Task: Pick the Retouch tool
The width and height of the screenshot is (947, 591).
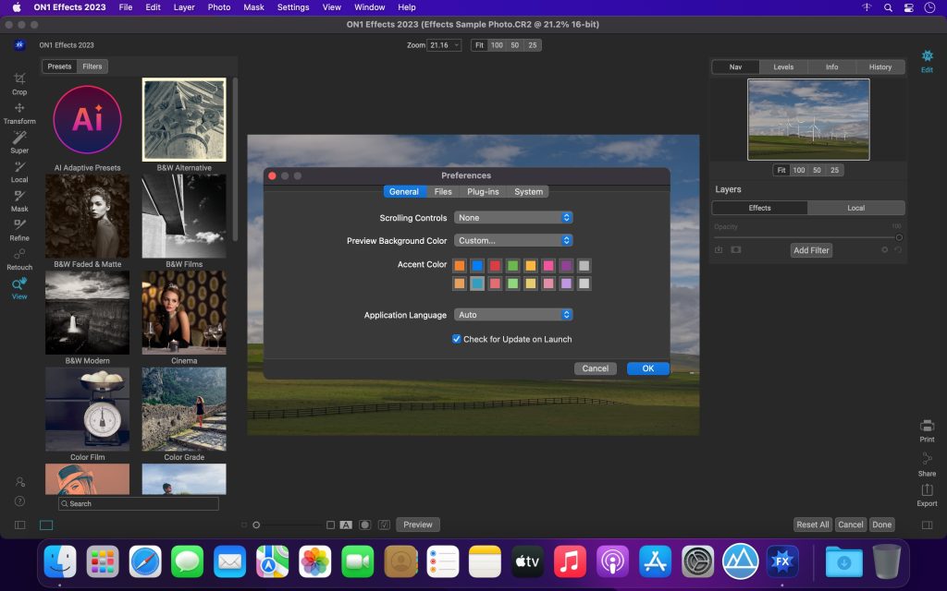Action: [x=19, y=258]
